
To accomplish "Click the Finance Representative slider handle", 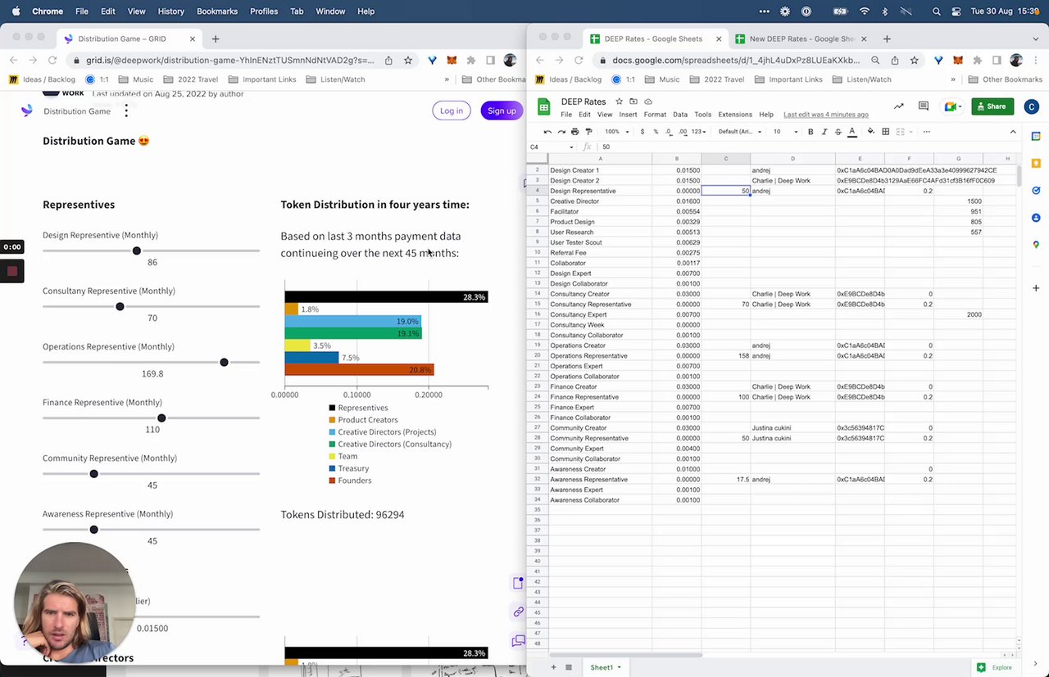I will 161,418.
